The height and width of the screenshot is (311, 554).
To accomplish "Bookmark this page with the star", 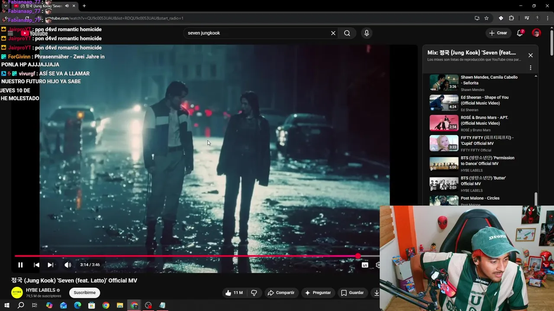I will pyautogui.click(x=486, y=18).
